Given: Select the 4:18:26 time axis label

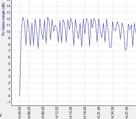Looking at the screenshot, I should coord(85,113).
